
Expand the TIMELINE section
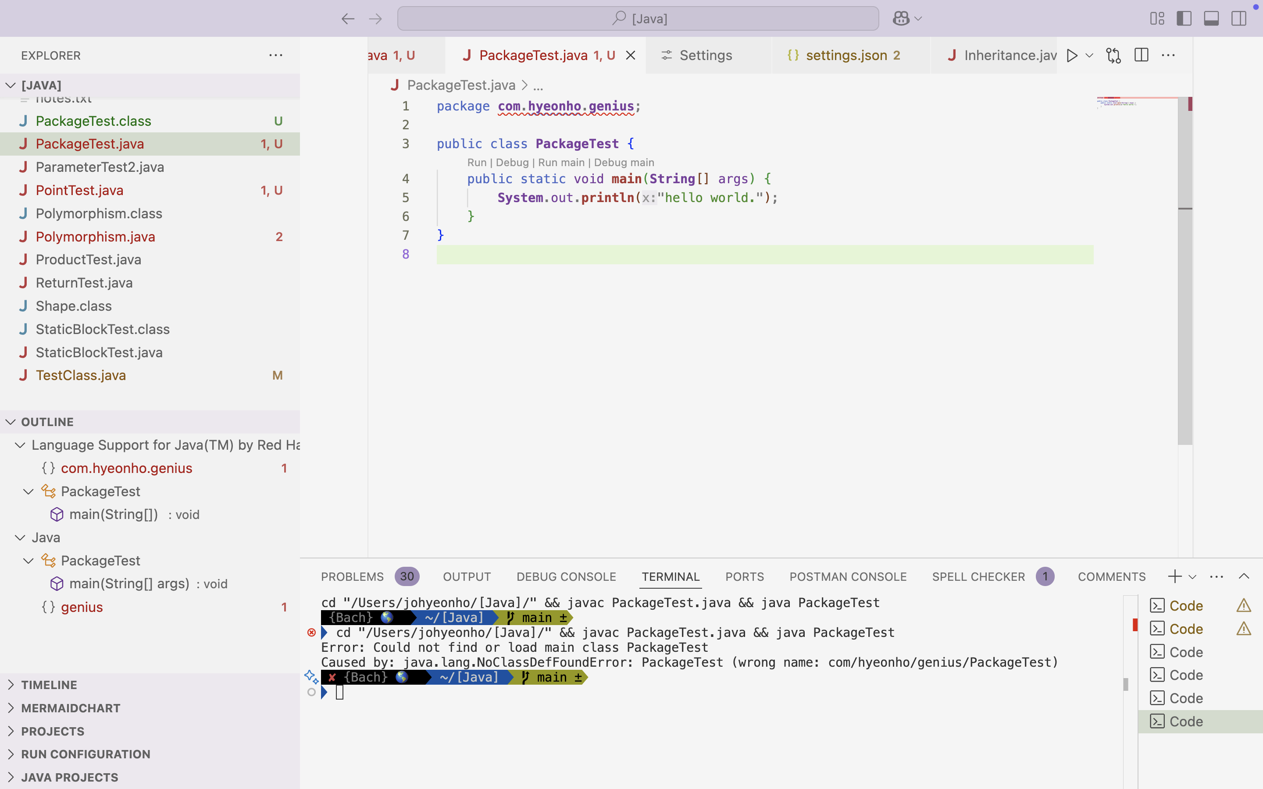(x=49, y=685)
